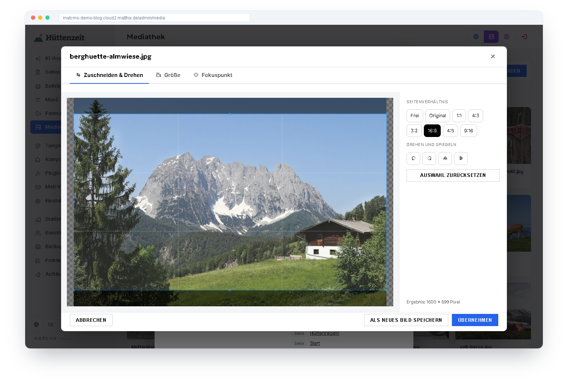Click the Abbrechen button

click(91, 320)
